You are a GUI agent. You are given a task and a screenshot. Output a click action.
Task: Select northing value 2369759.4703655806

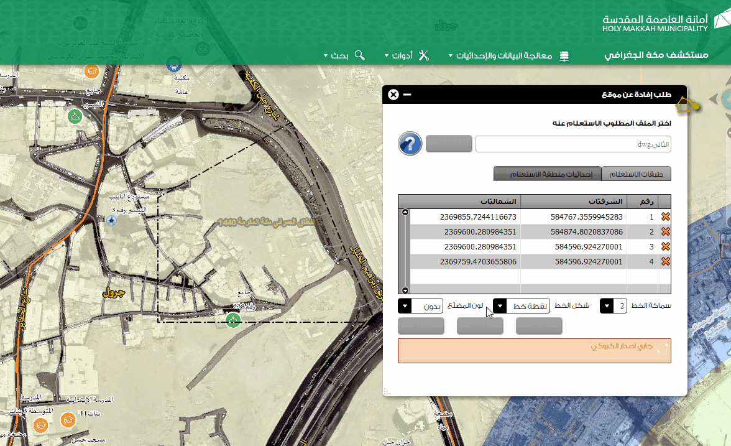478,261
